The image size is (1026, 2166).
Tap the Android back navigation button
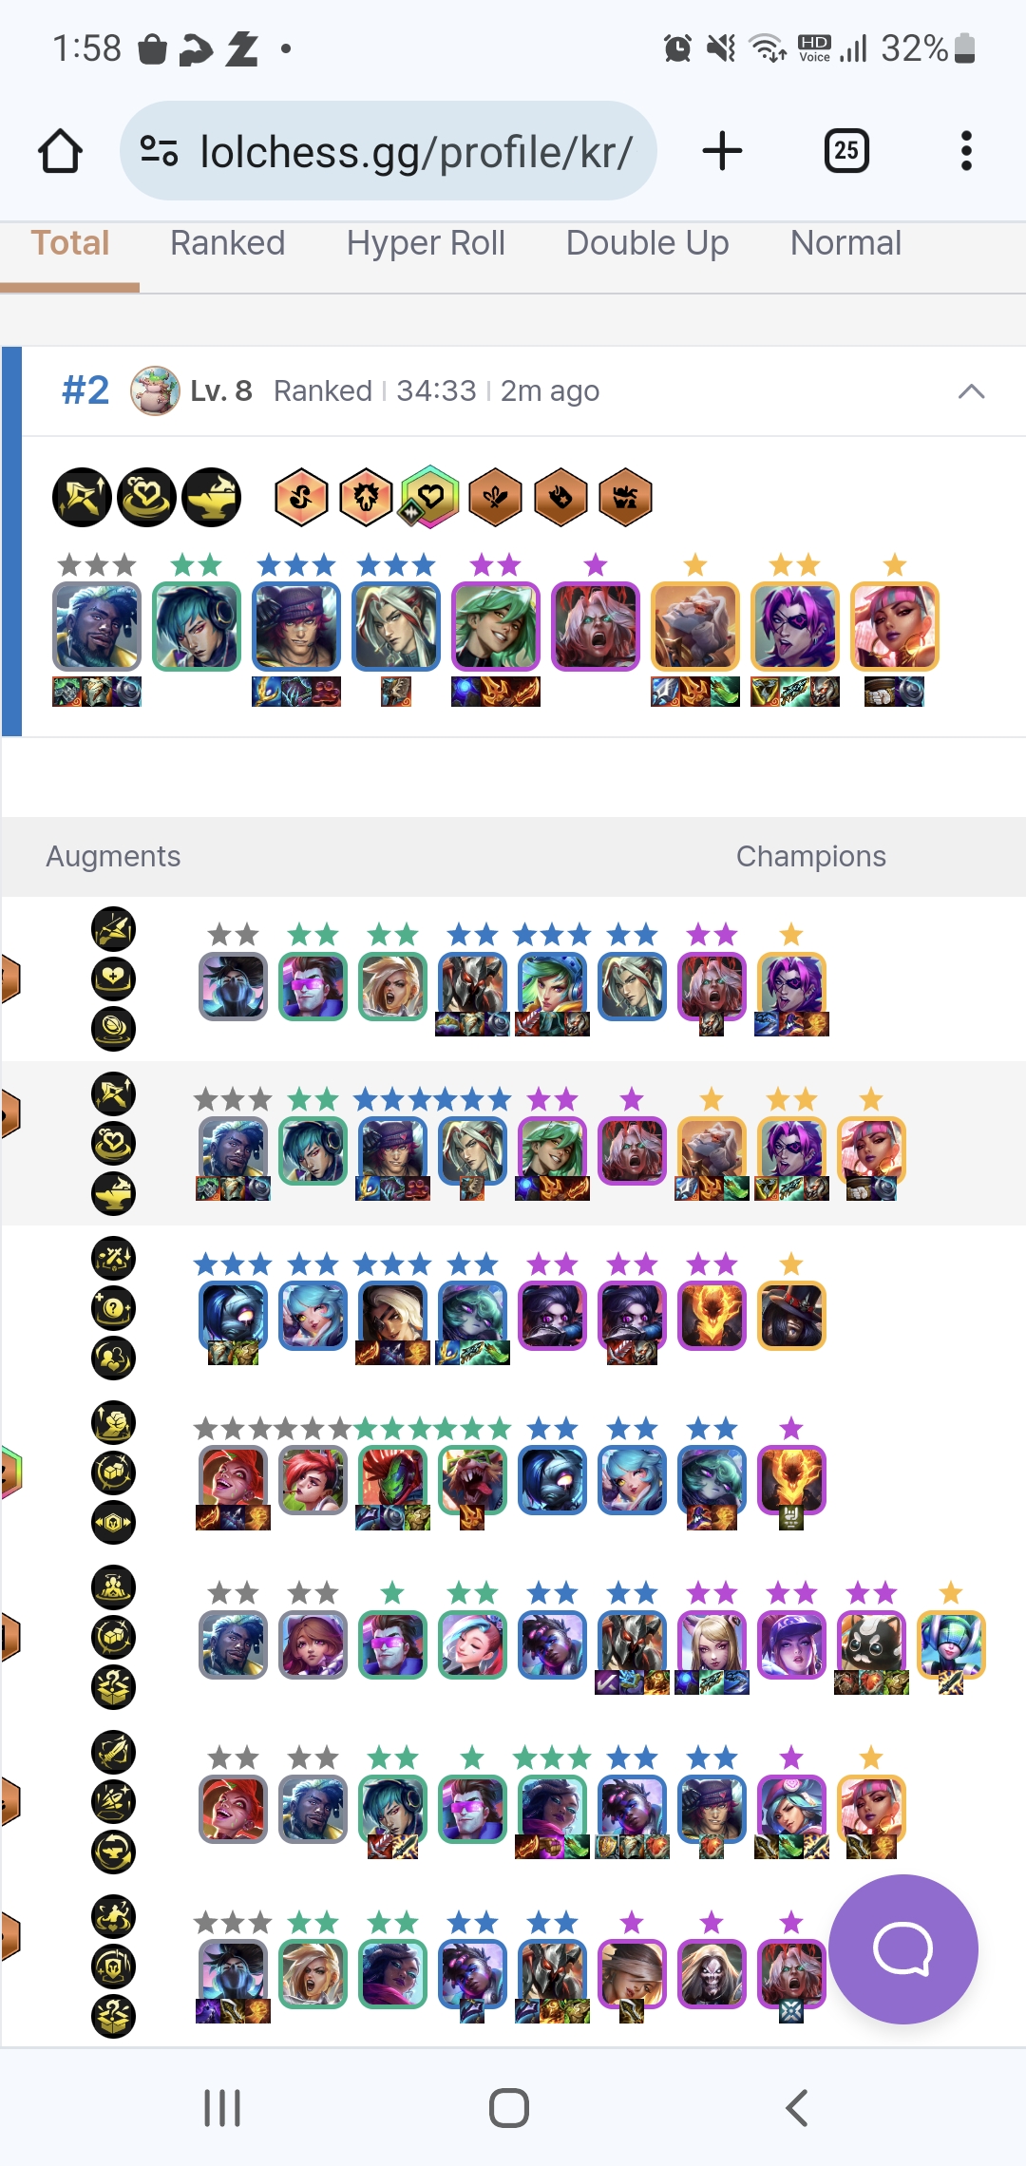(x=796, y=2108)
